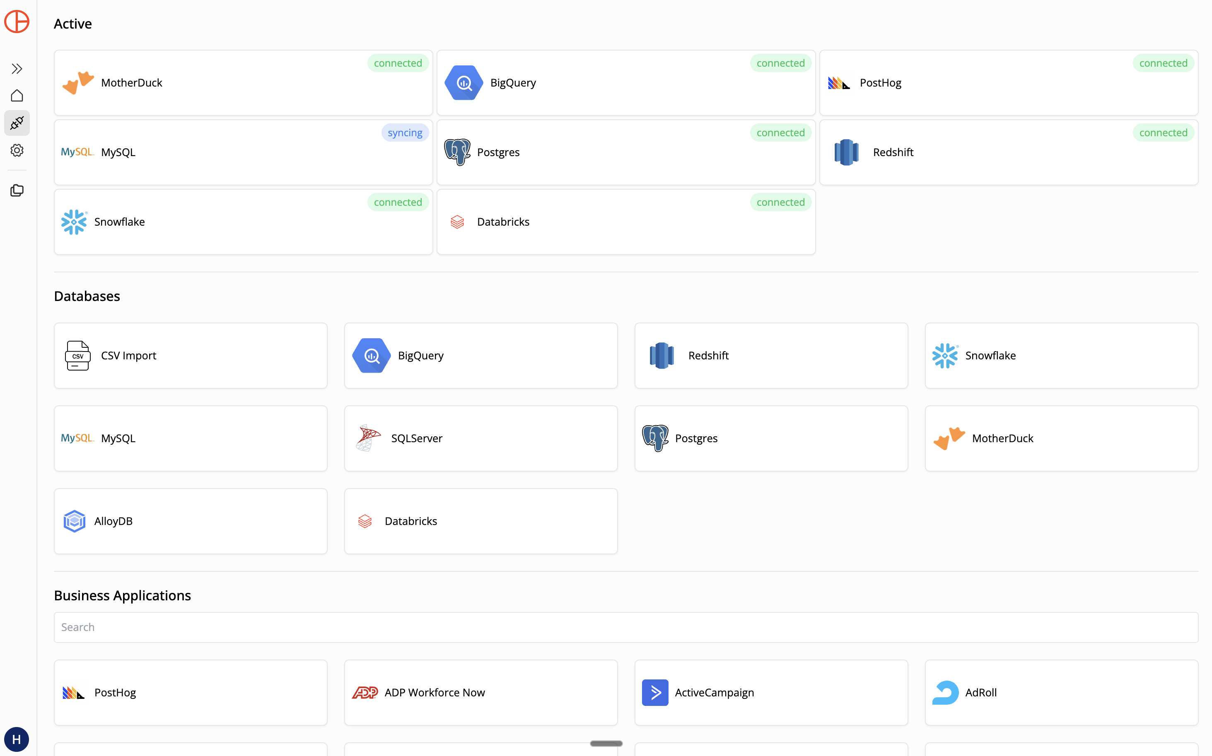
Task: Click the connected badge on Redshift
Action: point(1163,132)
